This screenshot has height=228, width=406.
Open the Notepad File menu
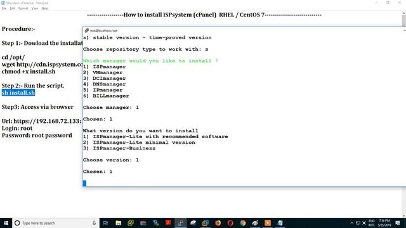(x=4, y=8)
